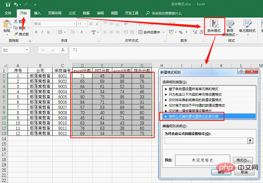This screenshot has height=183, width=263.
Task: Click the Increase decimal icon
Action: click(195, 32)
